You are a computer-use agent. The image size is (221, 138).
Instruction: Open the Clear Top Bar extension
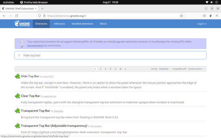click(30, 96)
